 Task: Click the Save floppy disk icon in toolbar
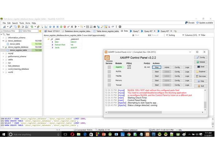tap(87, 27)
